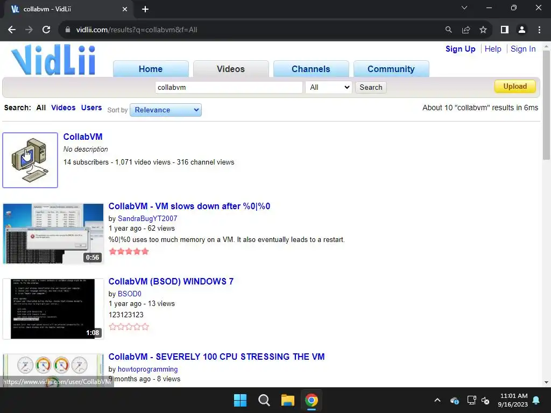Click the network display icon in the system tray
This screenshot has height=413, width=551.
[x=471, y=400]
